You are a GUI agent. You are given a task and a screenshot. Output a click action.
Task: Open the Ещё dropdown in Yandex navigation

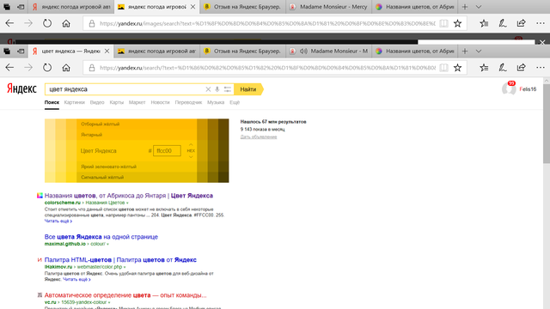(x=235, y=102)
